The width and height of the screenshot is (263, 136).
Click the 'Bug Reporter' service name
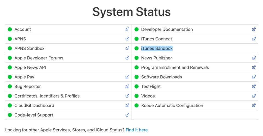click(x=28, y=87)
